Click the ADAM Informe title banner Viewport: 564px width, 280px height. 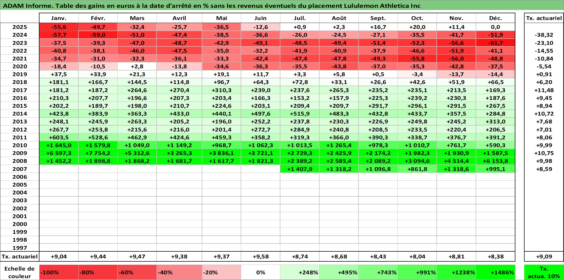[282, 5]
